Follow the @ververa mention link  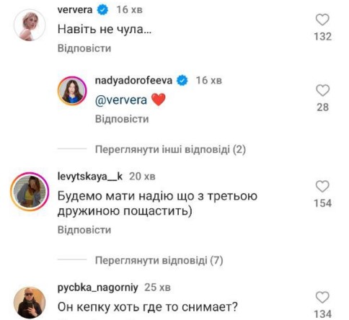pyautogui.click(x=121, y=100)
